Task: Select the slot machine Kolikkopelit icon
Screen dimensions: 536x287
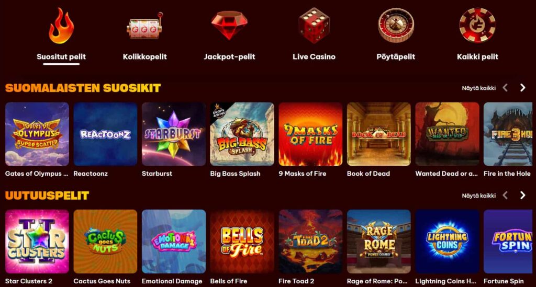Action: (x=144, y=26)
